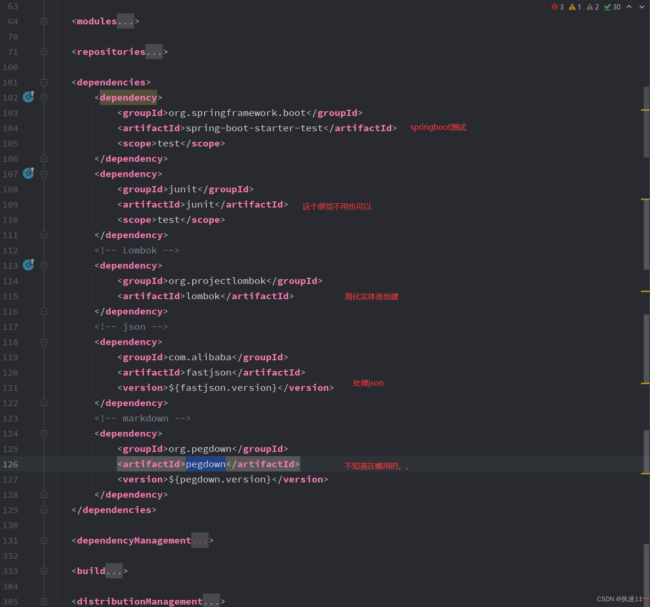
Task: Click the yellow warning count showing 1
Action: [575, 7]
